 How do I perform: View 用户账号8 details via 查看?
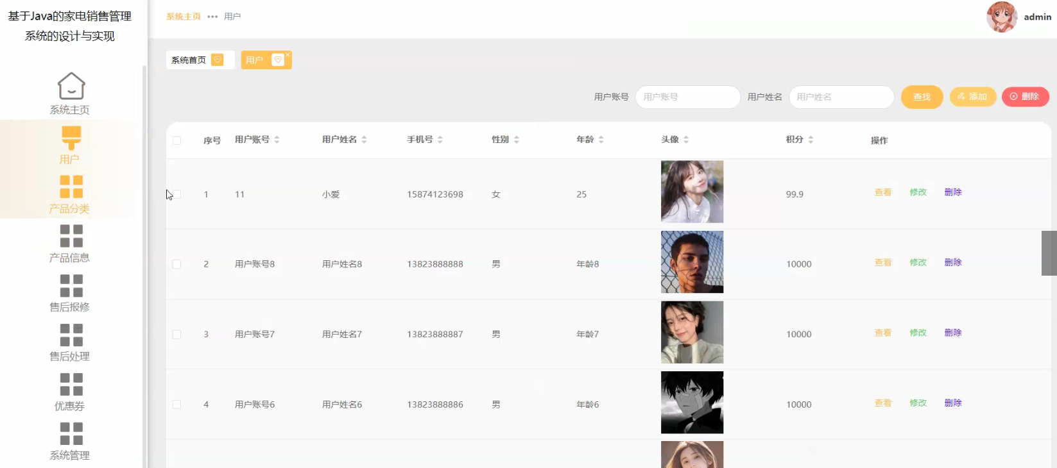(x=883, y=263)
